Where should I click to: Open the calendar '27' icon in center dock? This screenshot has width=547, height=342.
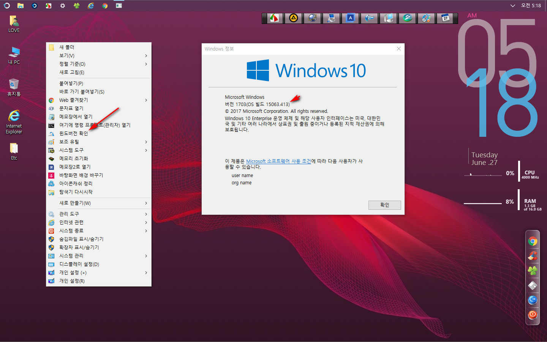pos(445,18)
